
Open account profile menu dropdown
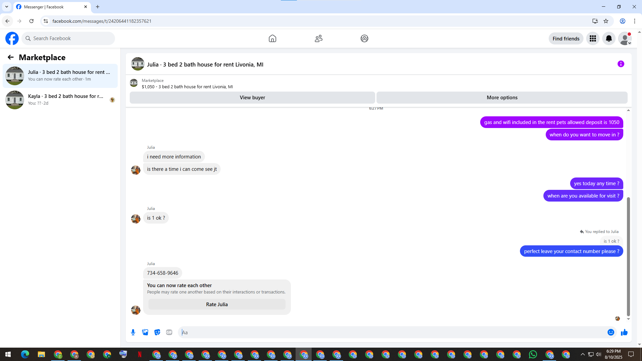click(625, 38)
